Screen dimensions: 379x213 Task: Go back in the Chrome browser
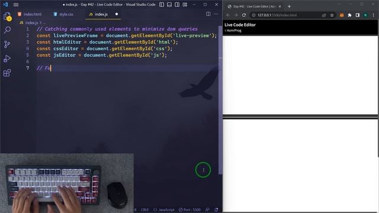click(228, 15)
